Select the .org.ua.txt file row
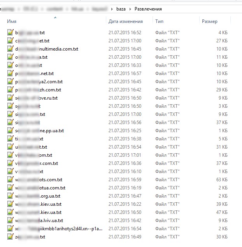 pos(117,196)
